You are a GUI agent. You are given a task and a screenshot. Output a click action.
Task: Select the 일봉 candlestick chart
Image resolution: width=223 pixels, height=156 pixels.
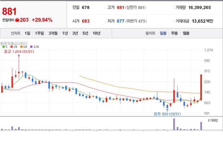pyautogui.click(x=163, y=33)
